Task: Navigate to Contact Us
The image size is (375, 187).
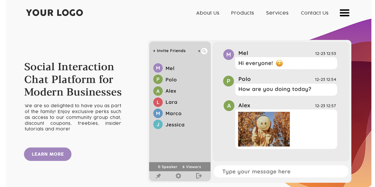Action: pos(315,13)
